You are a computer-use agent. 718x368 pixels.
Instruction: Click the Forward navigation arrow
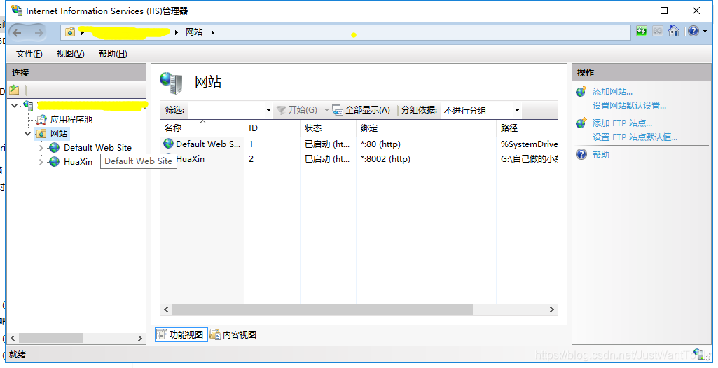pos(39,32)
